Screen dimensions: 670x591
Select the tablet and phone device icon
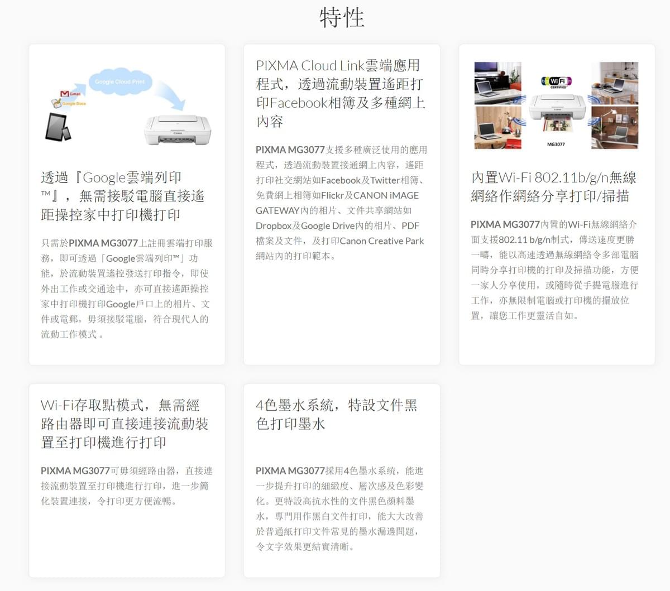58,127
